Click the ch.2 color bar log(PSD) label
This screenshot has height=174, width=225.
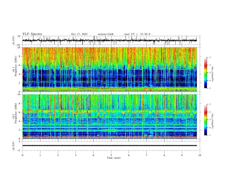click(x=213, y=121)
